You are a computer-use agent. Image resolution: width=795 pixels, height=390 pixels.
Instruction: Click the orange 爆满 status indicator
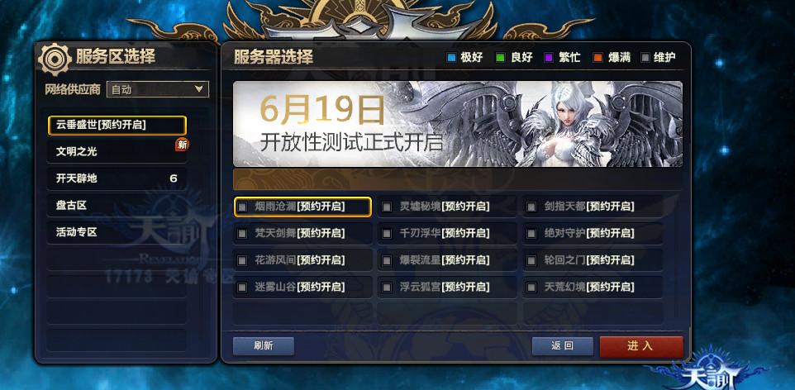tap(597, 57)
